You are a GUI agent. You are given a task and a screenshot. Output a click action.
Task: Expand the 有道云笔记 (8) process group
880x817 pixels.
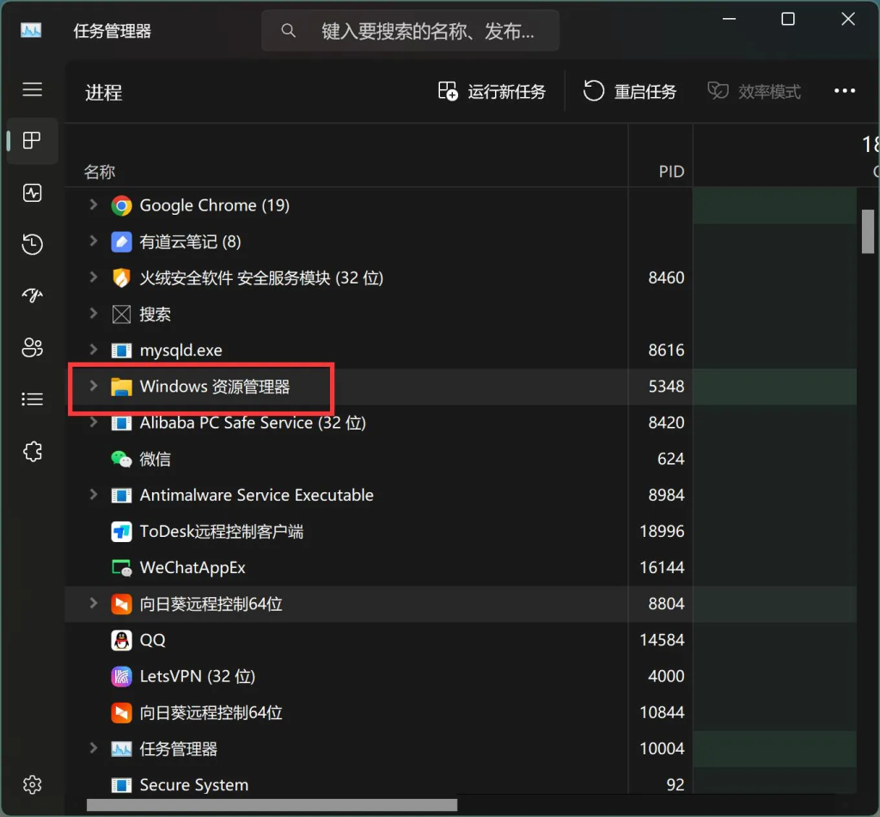[93, 241]
